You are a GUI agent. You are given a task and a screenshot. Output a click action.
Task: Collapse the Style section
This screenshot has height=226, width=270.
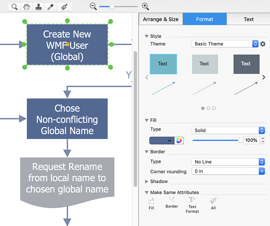pyautogui.click(x=147, y=36)
